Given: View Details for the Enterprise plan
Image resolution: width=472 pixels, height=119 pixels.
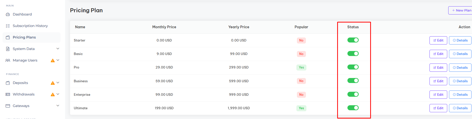Looking at the screenshot, I should [460, 95].
